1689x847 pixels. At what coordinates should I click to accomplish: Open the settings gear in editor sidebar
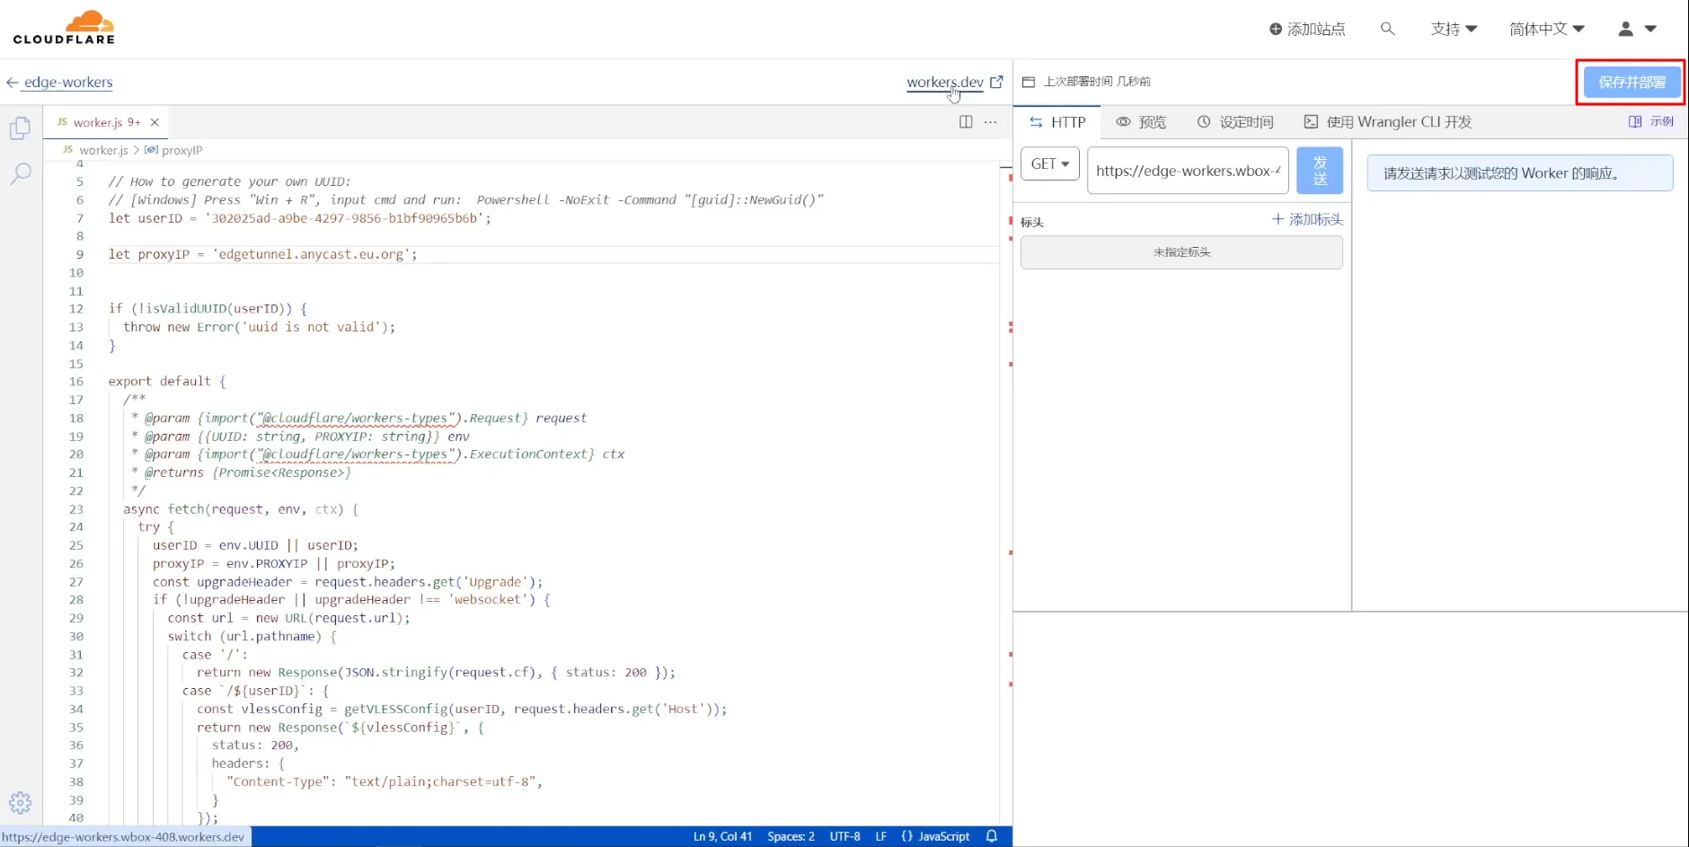click(x=21, y=802)
